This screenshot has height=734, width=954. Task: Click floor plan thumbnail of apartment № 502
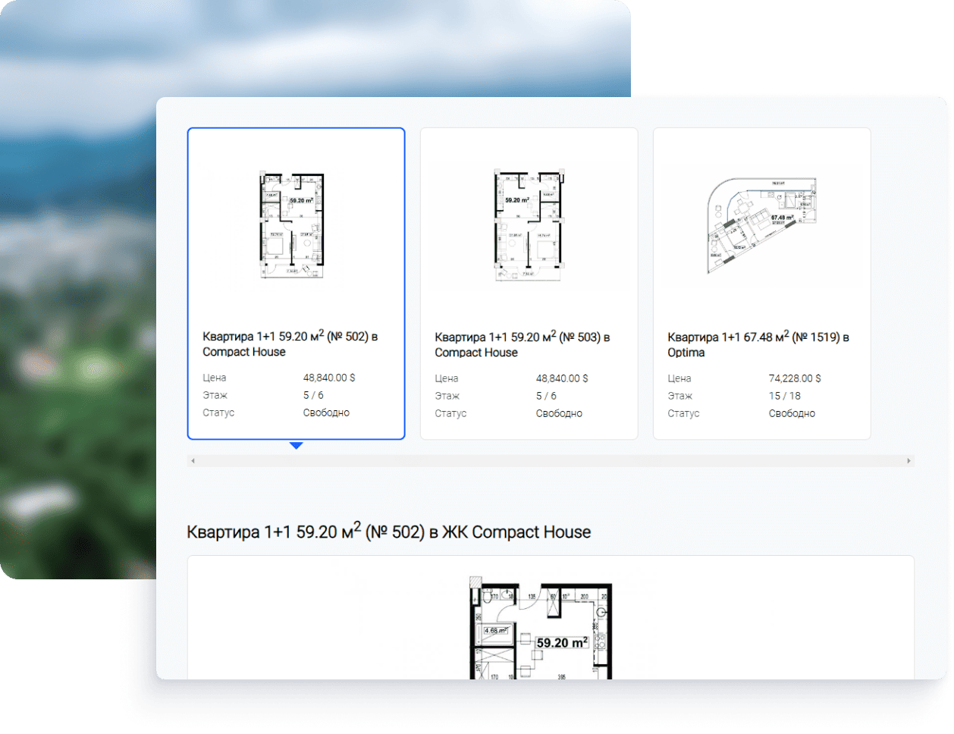tap(293, 226)
